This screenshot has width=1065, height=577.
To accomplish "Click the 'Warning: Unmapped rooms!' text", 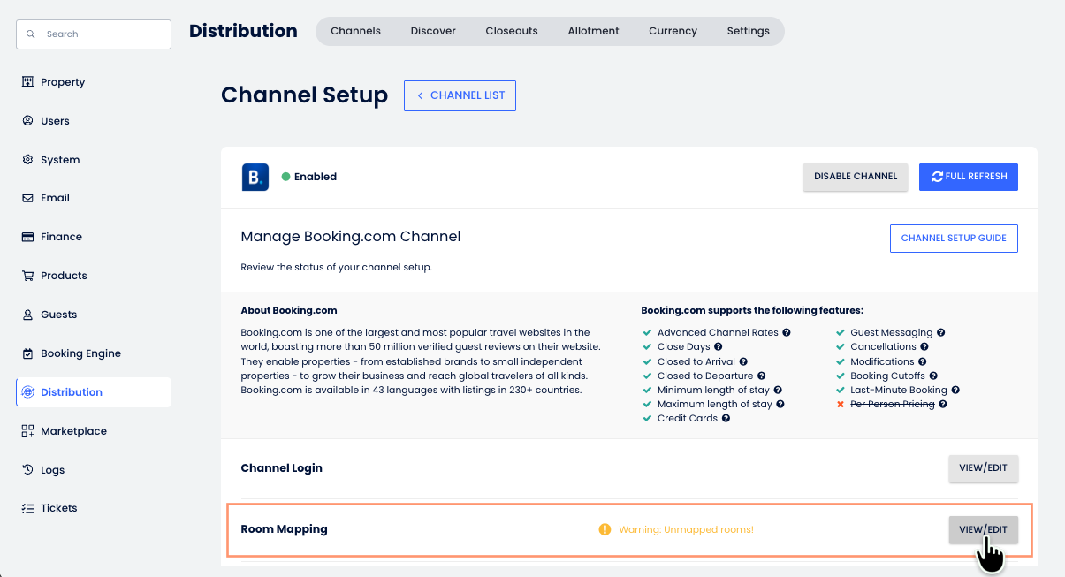I will 686,530.
